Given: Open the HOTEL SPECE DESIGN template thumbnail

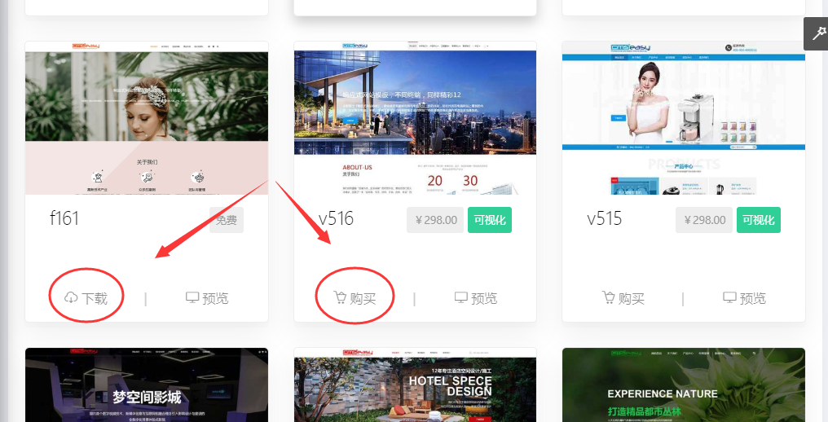Looking at the screenshot, I should point(415,385).
